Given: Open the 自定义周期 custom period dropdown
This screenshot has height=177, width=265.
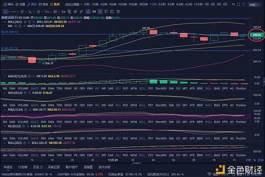Looking at the screenshot, I should pyautogui.click(x=73, y=4).
